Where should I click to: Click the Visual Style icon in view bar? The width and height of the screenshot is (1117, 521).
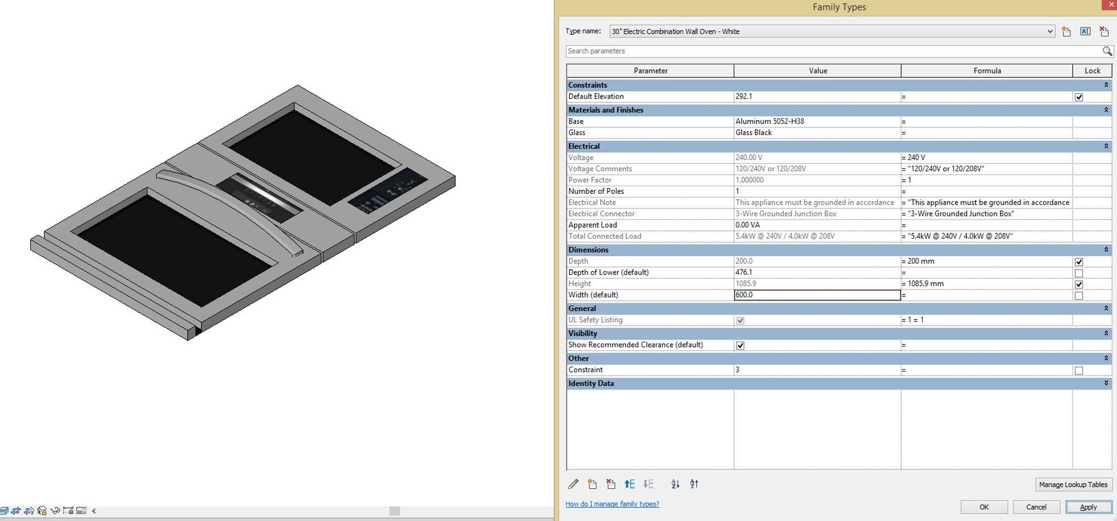(3, 511)
